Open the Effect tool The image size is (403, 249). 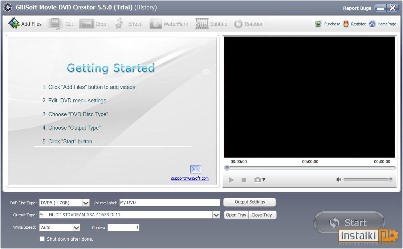coord(128,24)
